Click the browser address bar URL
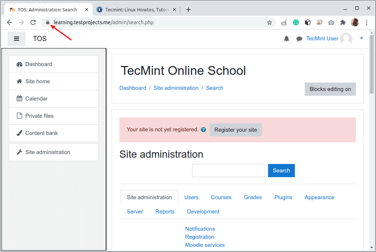This screenshot has height=252, width=376. [x=103, y=22]
